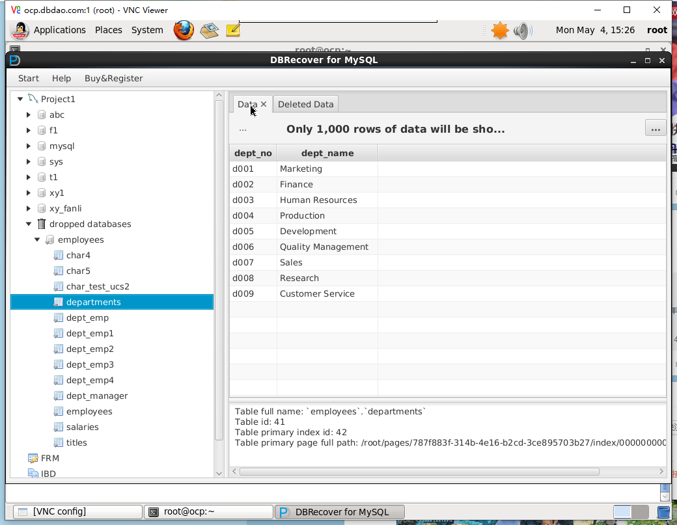
Task: Open the Buy&Register menu
Action: tap(113, 78)
